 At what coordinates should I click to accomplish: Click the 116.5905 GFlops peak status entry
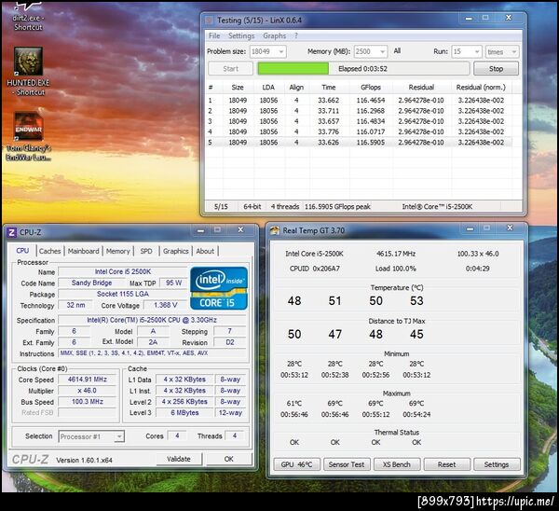coord(337,207)
